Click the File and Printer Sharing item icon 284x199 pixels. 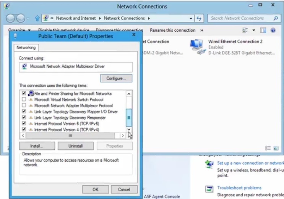(x=31, y=94)
